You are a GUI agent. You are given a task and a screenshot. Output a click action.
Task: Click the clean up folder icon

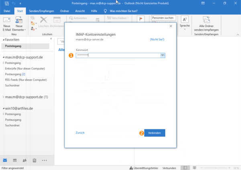pyautogui.click(x=33, y=23)
